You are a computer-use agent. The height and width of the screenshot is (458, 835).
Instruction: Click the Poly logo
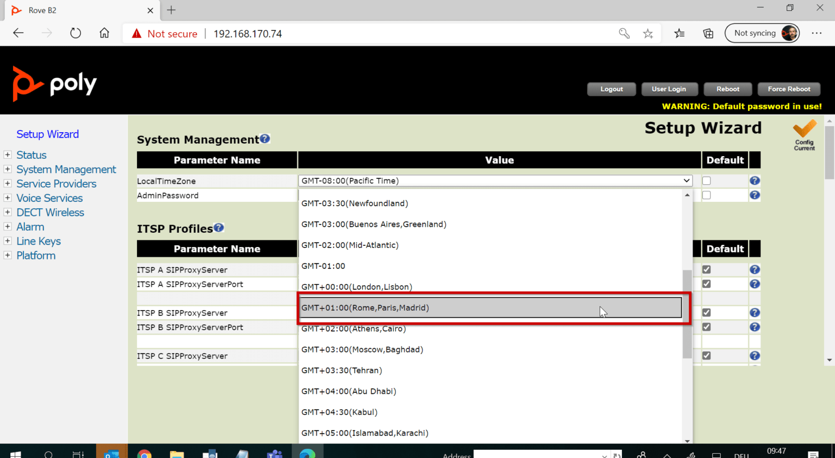[x=54, y=84]
